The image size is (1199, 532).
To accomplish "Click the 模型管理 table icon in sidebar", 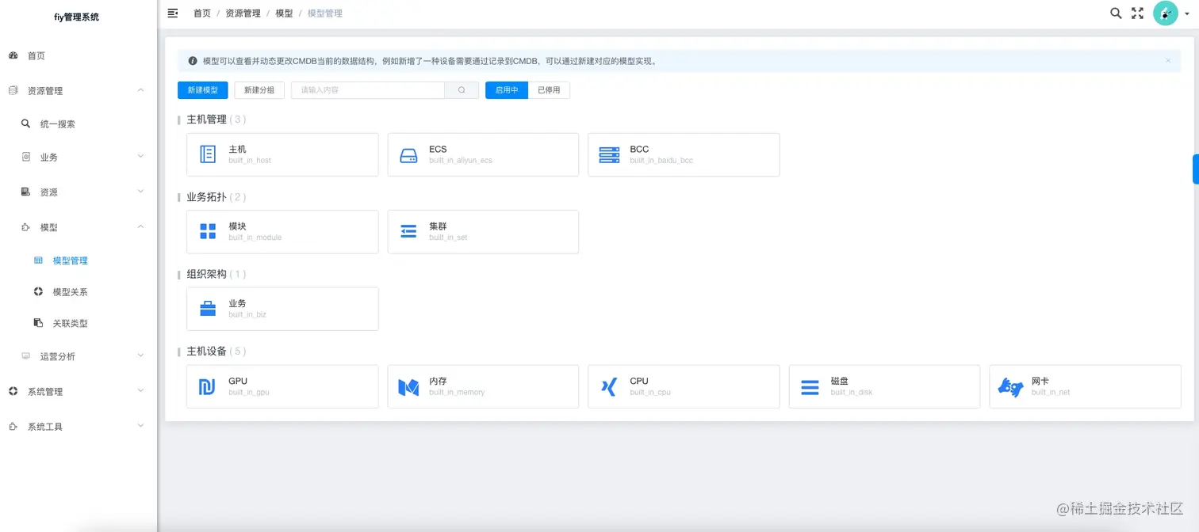I will click(x=38, y=260).
